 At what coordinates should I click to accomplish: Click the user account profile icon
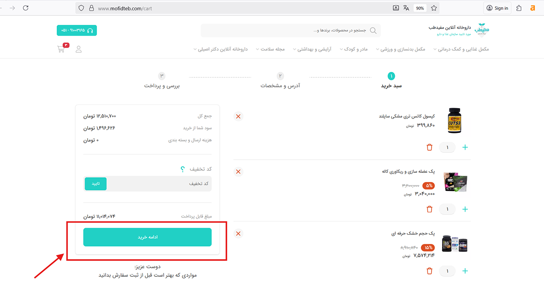[78, 49]
